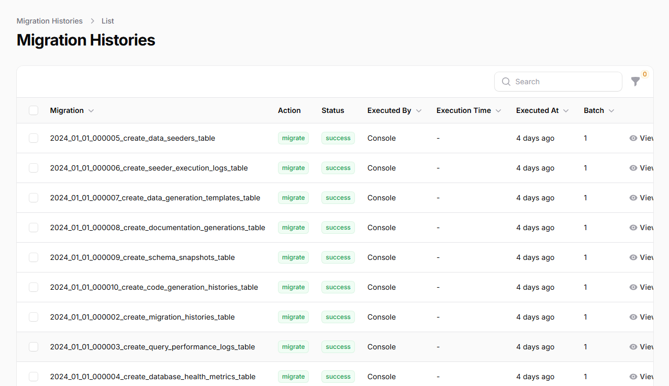Click migrate badge in create_data_seeders_table row
669x386 pixels.
(293, 138)
